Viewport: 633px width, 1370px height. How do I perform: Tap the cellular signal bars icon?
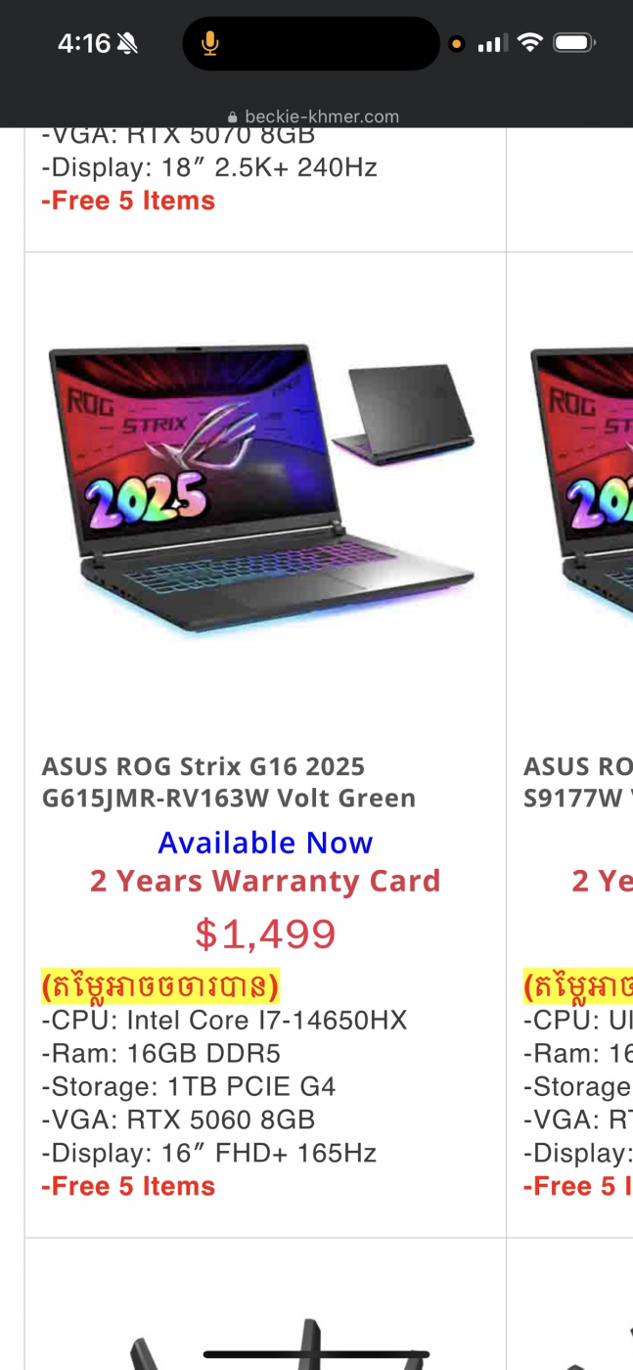(x=492, y=43)
